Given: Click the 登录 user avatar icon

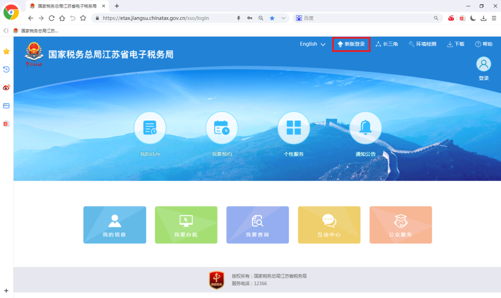Looking at the screenshot, I should pos(483,64).
